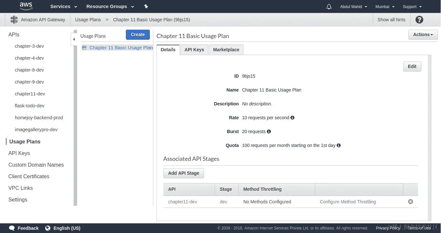Open the notifications bell

[x=329, y=7]
